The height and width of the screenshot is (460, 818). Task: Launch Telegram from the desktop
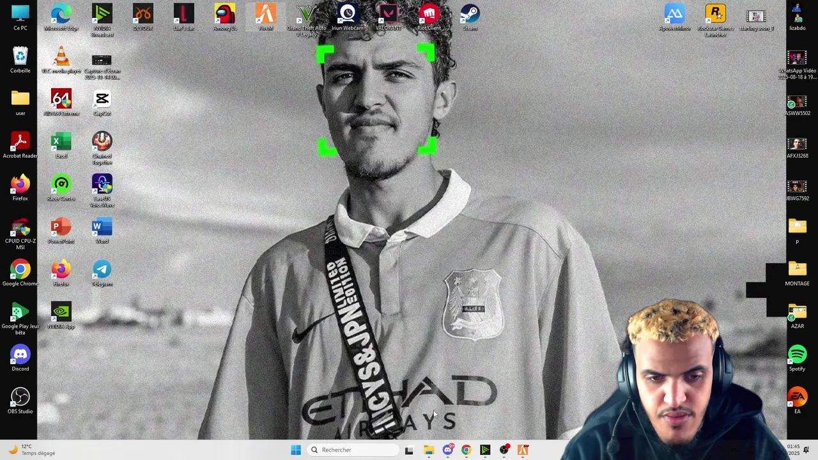pyautogui.click(x=102, y=273)
